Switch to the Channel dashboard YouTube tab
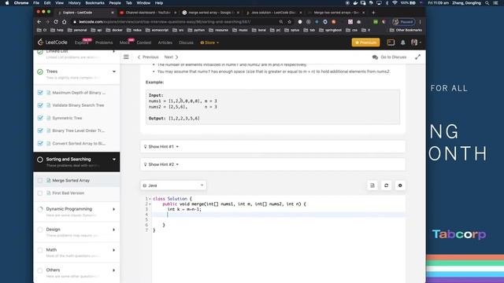Image resolution: width=504 pixels, height=283 pixels. click(147, 13)
